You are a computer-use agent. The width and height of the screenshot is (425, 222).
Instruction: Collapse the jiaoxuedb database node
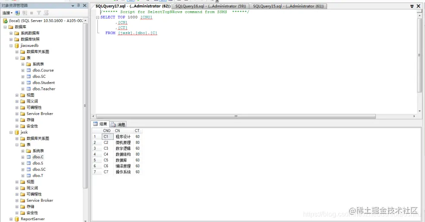(x=11, y=46)
